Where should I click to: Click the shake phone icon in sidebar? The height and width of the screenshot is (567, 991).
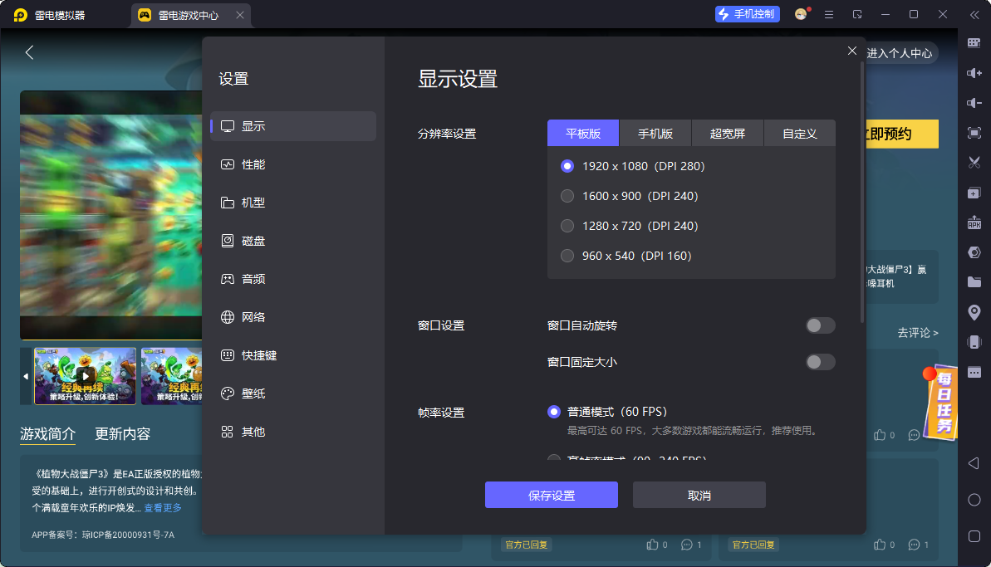click(974, 342)
